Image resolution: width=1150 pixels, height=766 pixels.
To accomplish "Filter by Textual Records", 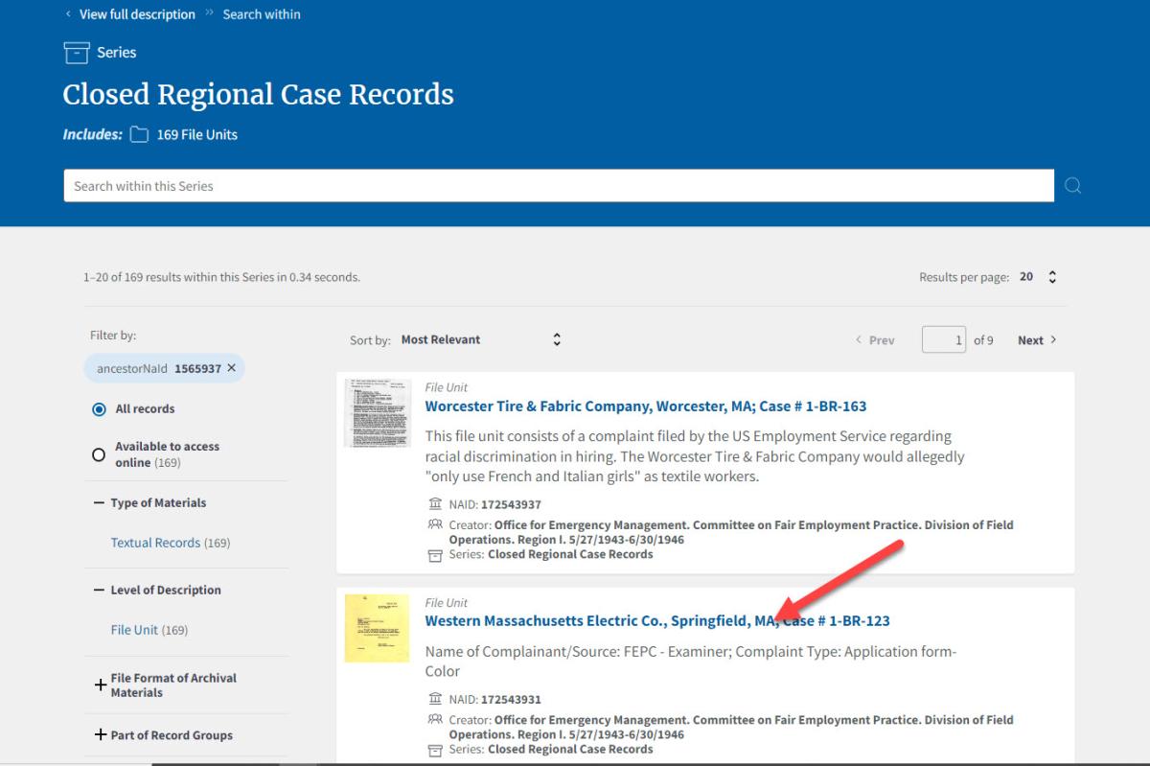I will pos(155,544).
